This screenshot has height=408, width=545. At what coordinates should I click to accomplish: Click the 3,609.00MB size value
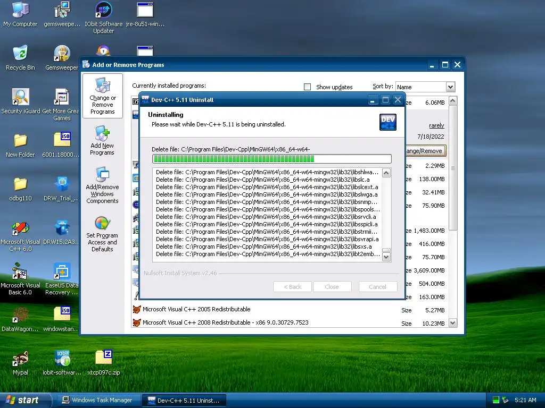click(x=429, y=270)
